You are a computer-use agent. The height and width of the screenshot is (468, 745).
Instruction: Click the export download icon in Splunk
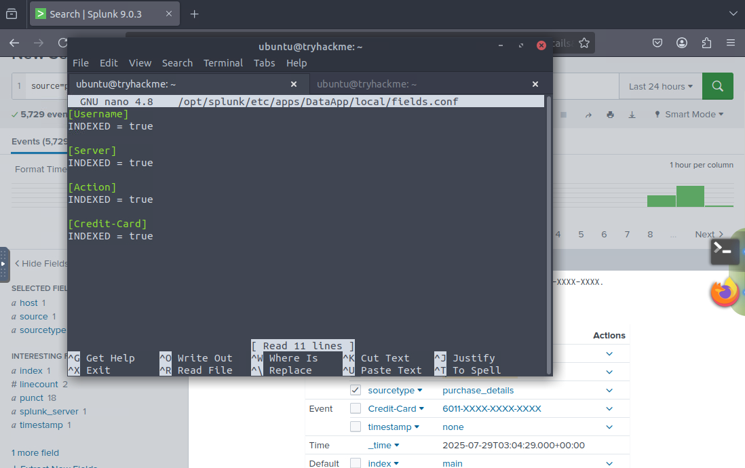(632, 115)
